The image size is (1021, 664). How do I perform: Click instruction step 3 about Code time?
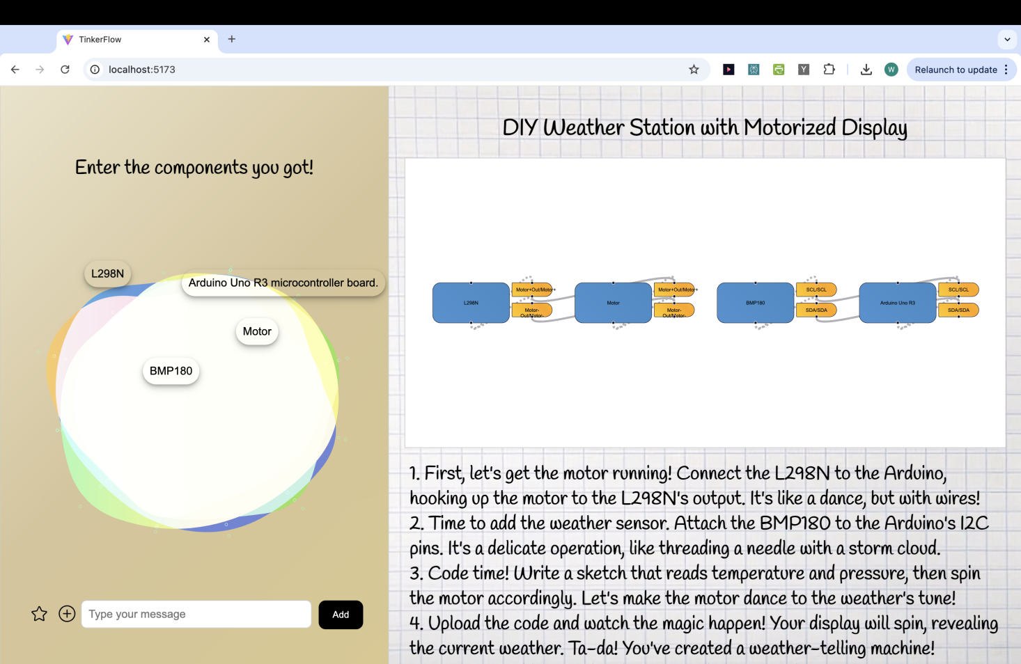[694, 586]
